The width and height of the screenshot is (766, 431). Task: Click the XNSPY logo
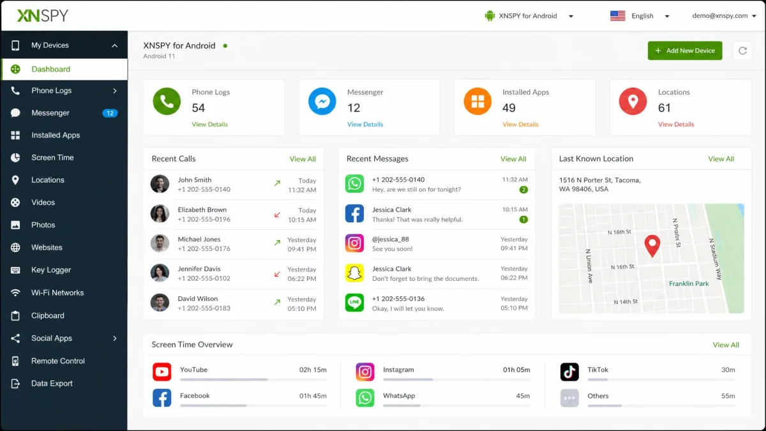(43, 16)
